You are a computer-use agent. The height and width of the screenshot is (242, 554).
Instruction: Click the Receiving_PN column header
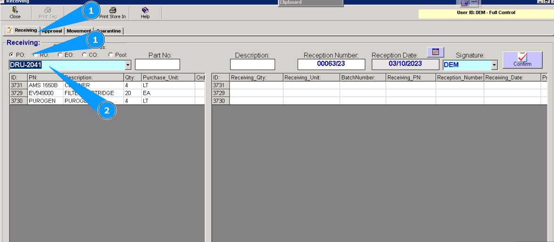click(x=411, y=78)
